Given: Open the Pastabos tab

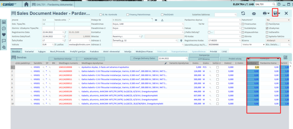Looking at the screenshot, I should (94, 51).
